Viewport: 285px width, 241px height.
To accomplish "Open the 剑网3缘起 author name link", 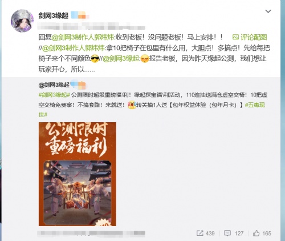I will point(53,15).
